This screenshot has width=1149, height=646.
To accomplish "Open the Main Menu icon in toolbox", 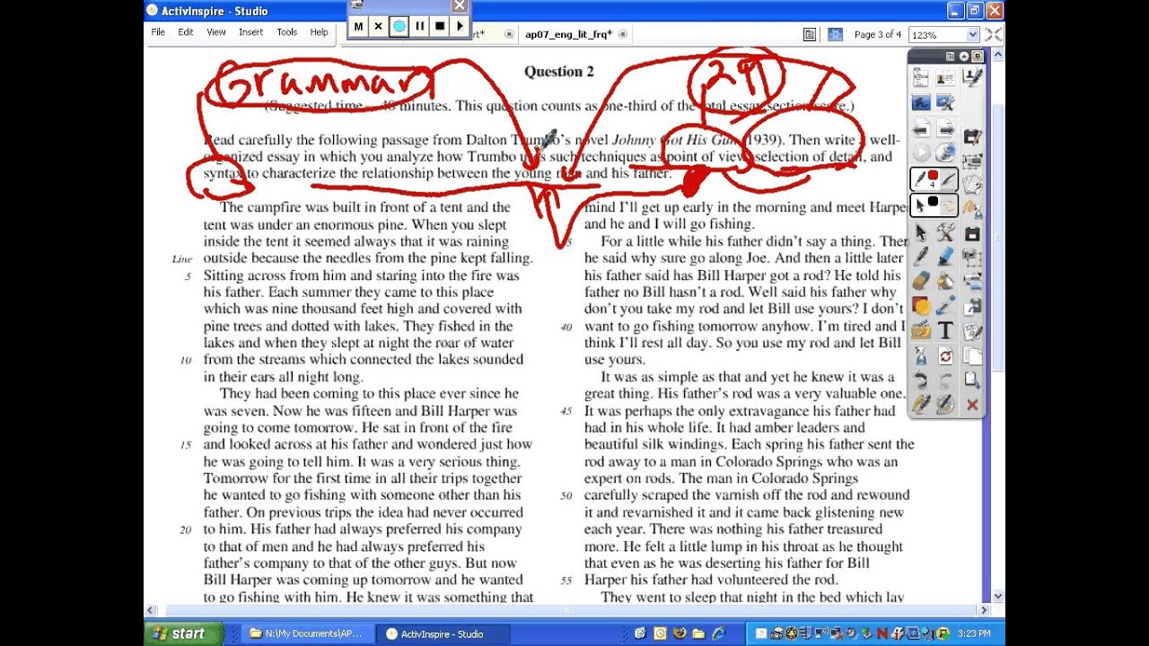I will [x=920, y=79].
